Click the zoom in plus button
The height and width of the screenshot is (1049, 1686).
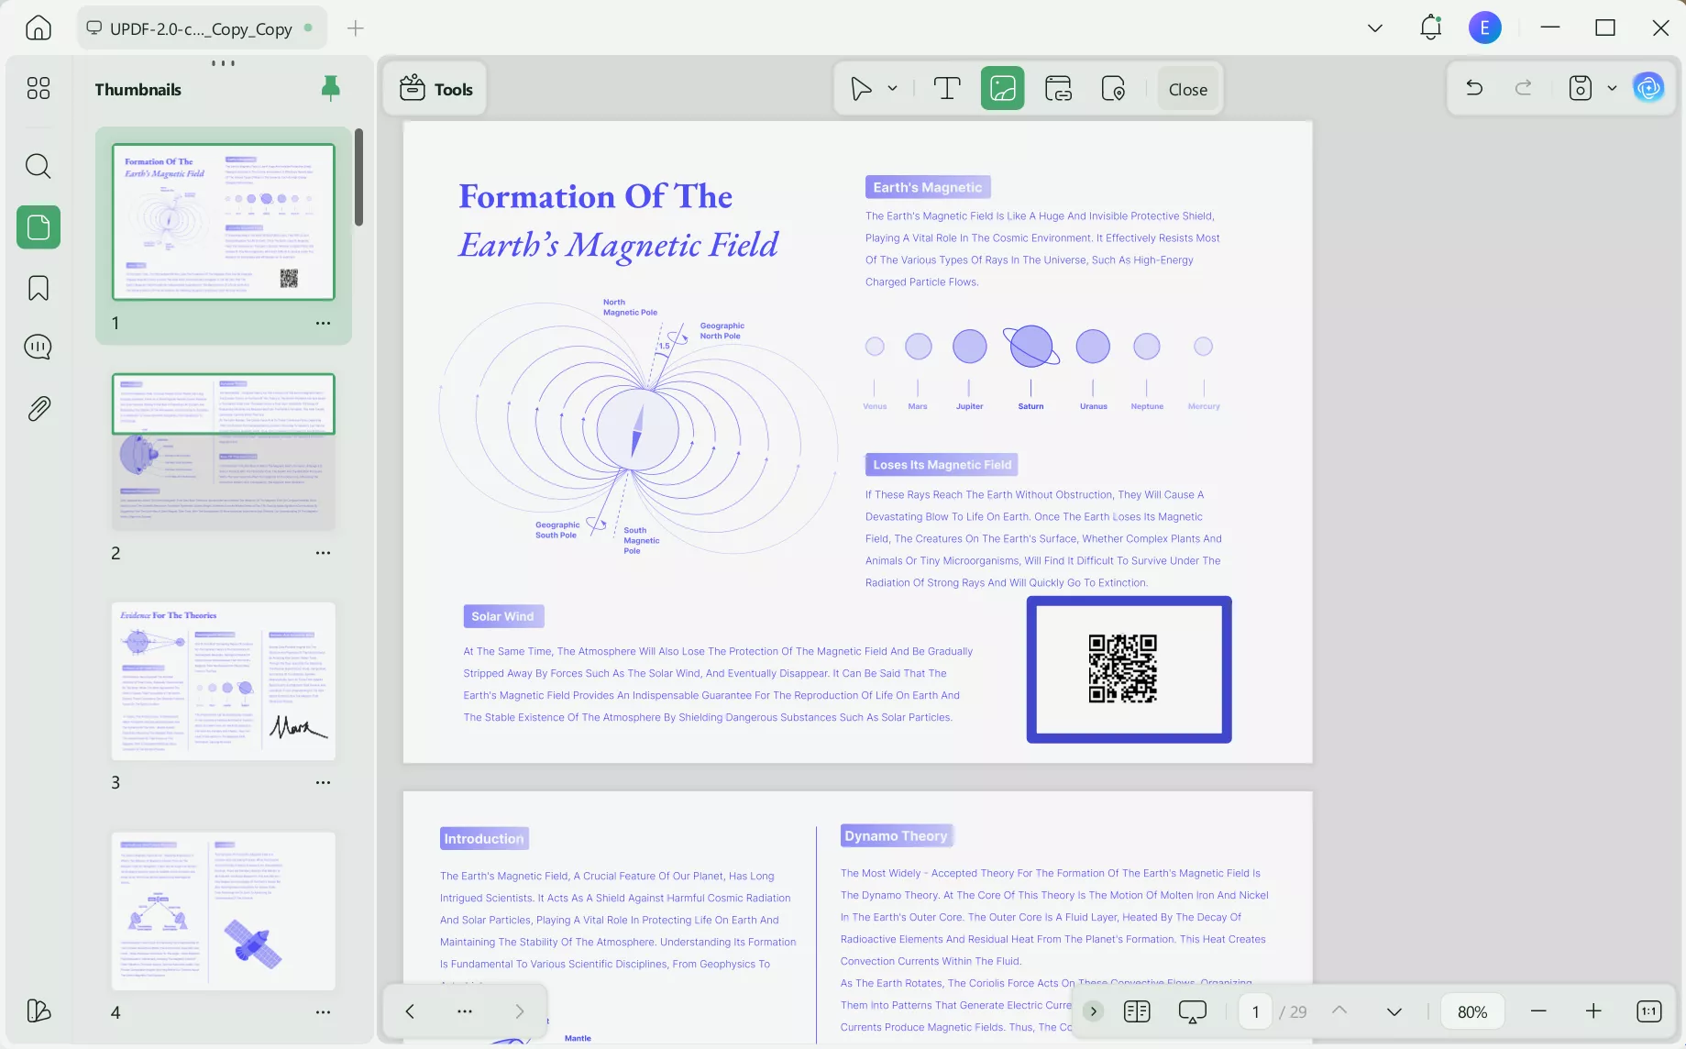click(x=1593, y=1011)
